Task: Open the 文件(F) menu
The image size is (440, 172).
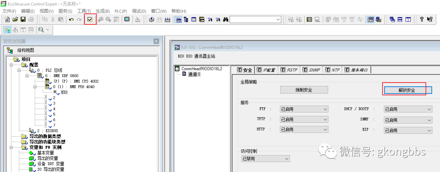Action: [x=10, y=11]
